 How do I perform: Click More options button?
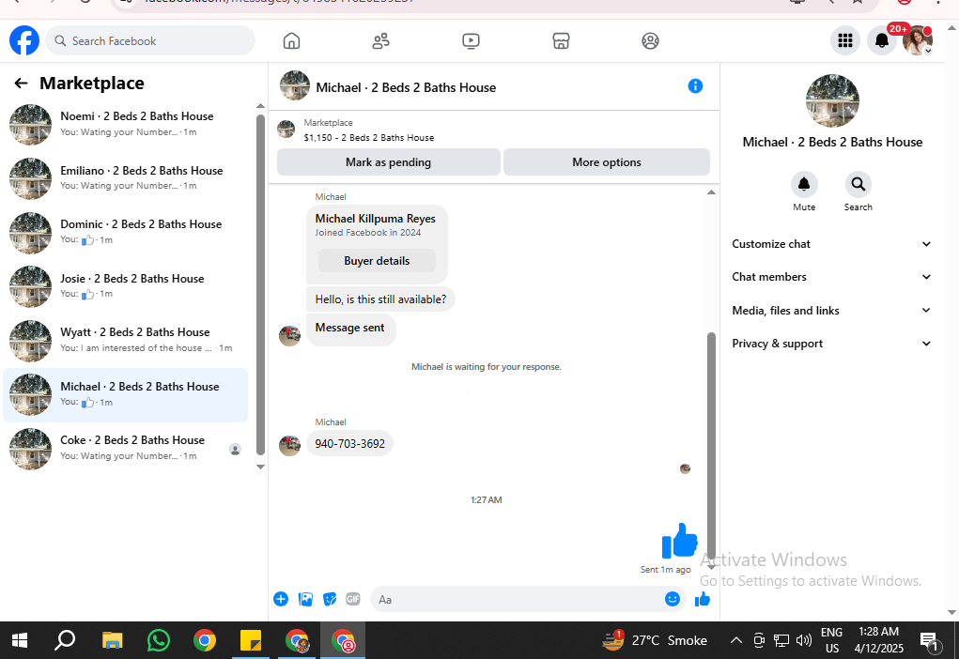(607, 162)
